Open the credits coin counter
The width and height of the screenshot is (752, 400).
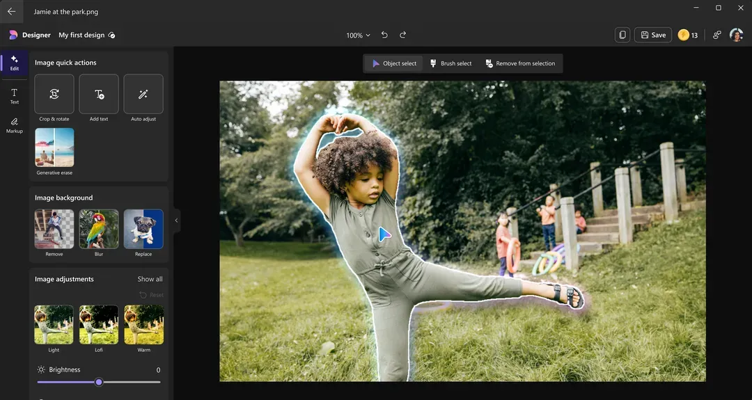tap(688, 35)
